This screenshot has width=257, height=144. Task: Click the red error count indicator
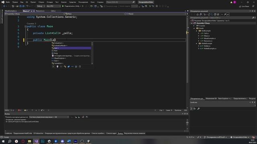pos(20,110)
